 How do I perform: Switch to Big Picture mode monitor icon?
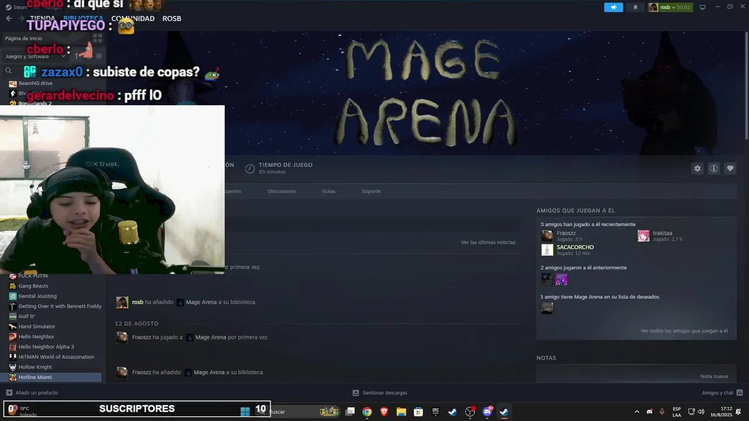pos(702,7)
